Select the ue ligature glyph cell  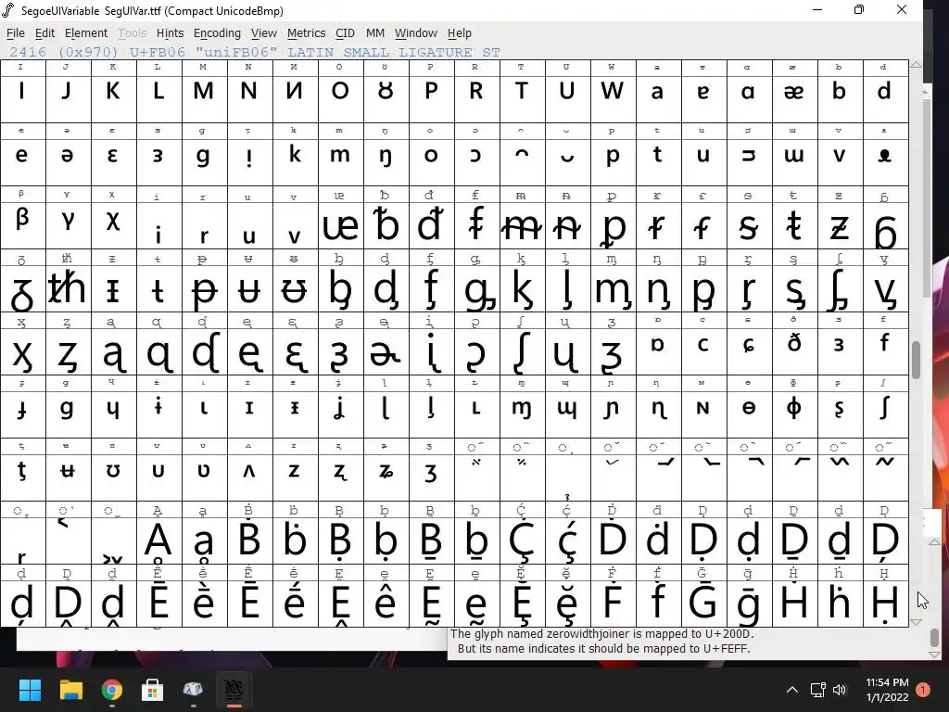click(x=341, y=218)
